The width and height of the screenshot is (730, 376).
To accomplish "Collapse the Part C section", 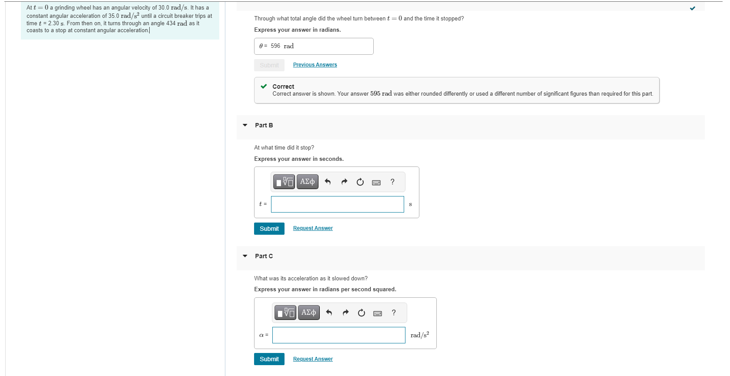I will [x=244, y=256].
